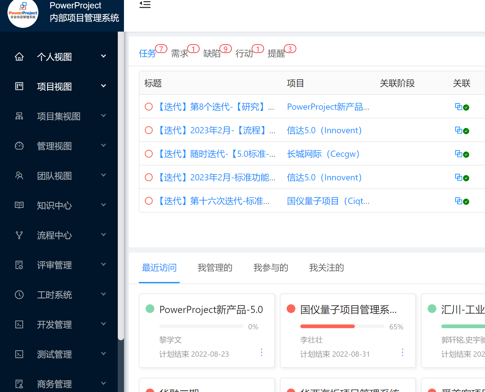The height and width of the screenshot is (392, 485).
Task: Mark 2023年2月-标准功能 task circle as done
Action: pyautogui.click(x=149, y=178)
